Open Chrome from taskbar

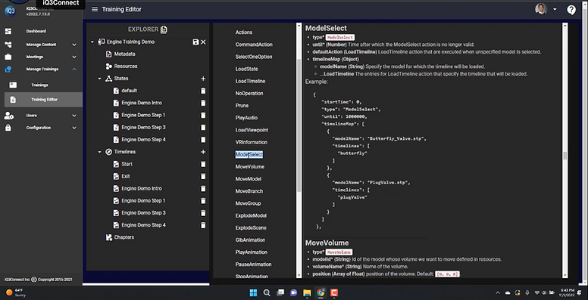321,293
